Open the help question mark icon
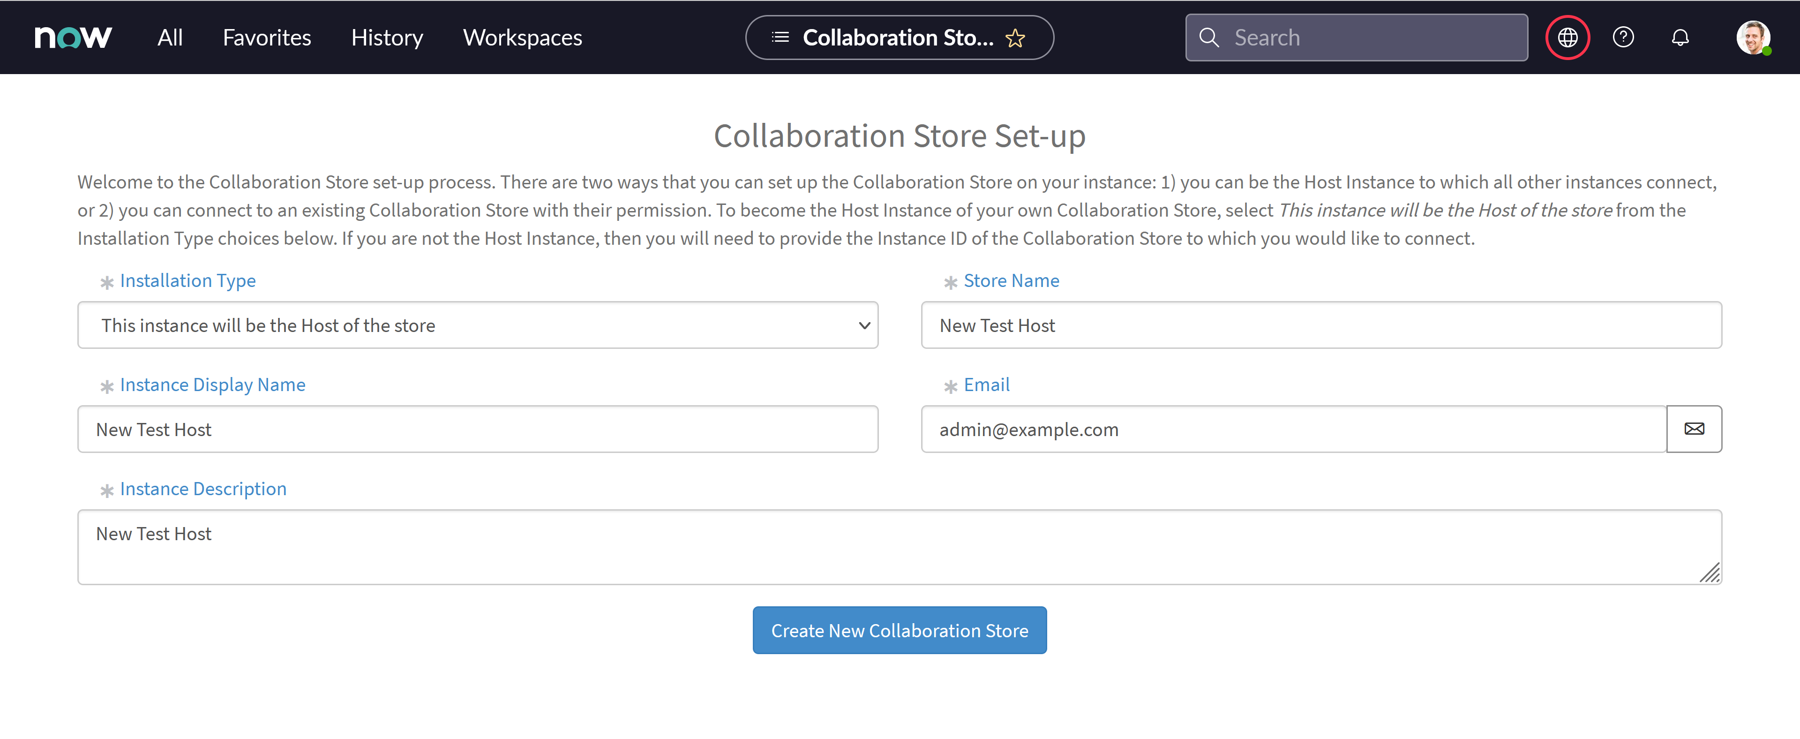Image resolution: width=1800 pixels, height=739 pixels. (1624, 37)
